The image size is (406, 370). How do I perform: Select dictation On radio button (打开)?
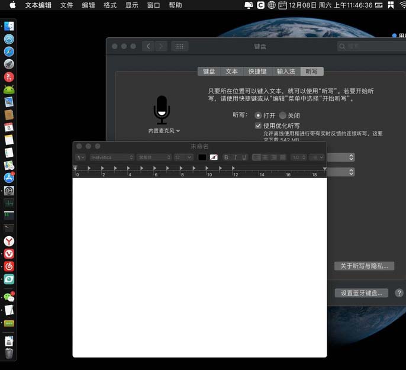[258, 115]
